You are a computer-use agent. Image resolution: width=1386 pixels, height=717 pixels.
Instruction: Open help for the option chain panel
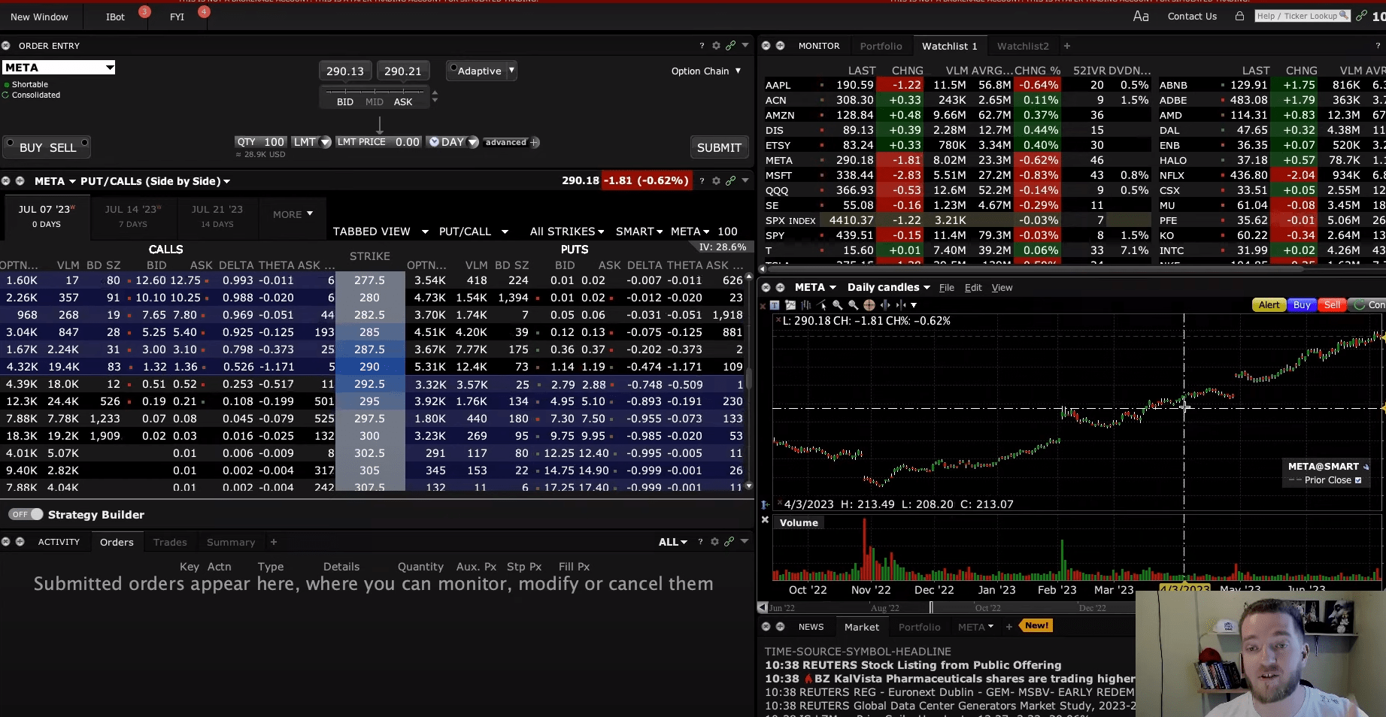(x=702, y=181)
